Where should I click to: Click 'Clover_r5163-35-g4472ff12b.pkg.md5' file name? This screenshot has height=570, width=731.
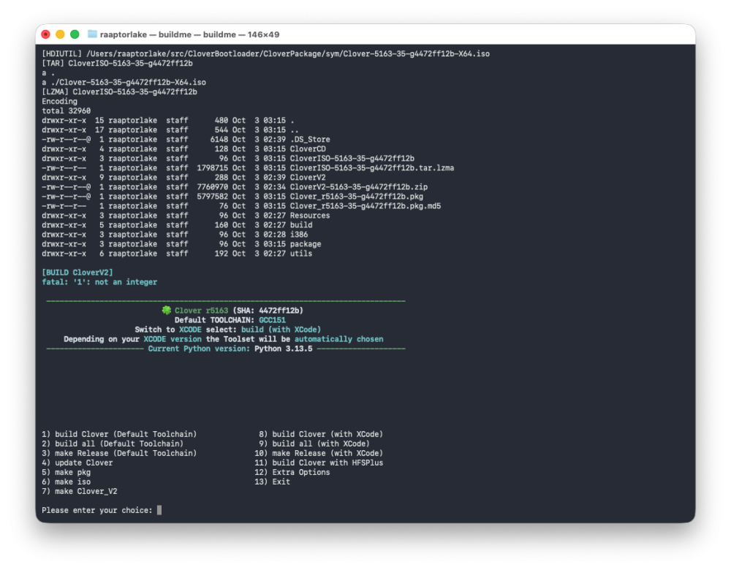tap(365, 206)
